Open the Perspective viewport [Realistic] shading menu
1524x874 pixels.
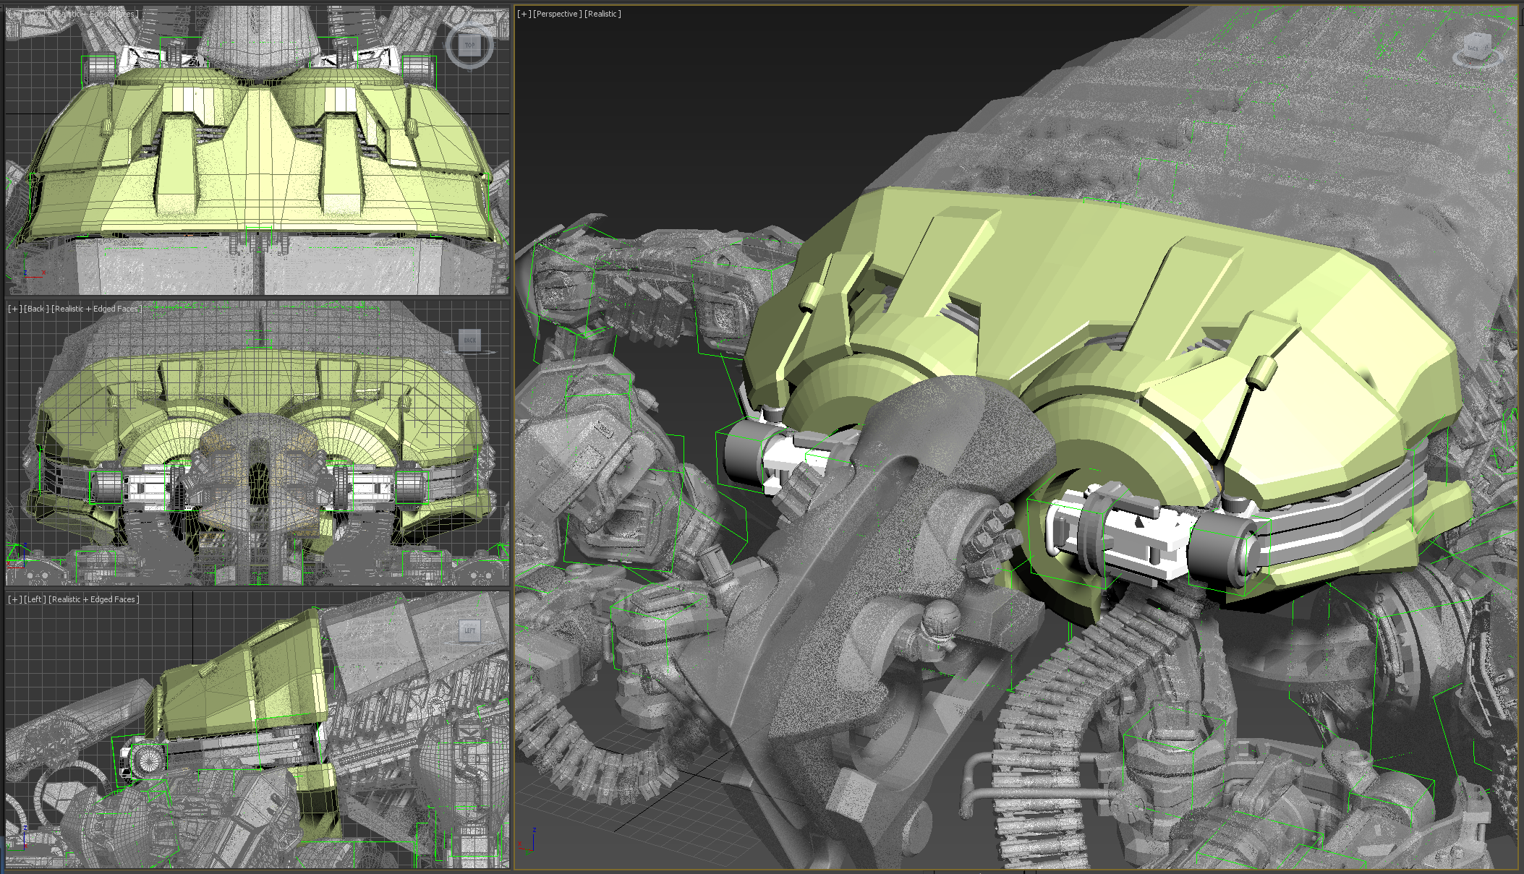(x=603, y=14)
